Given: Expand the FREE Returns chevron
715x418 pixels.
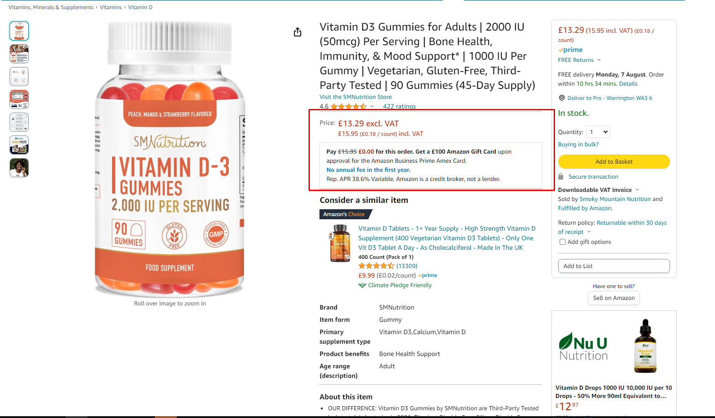Looking at the screenshot, I should (599, 60).
